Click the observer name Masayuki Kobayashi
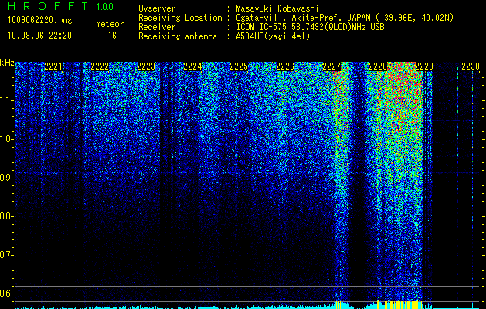Viewport: 486px width, 309px height. tap(277, 8)
